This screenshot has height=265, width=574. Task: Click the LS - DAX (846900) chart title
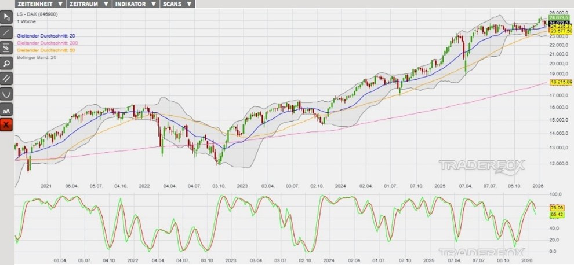38,13
